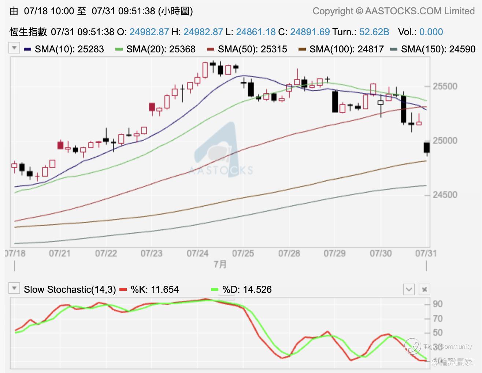
Task: Click the SMA(150) gray color swatch
Action: (394, 49)
